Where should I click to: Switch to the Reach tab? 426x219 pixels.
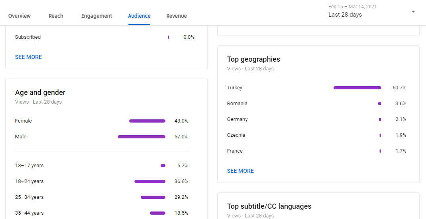56,16
